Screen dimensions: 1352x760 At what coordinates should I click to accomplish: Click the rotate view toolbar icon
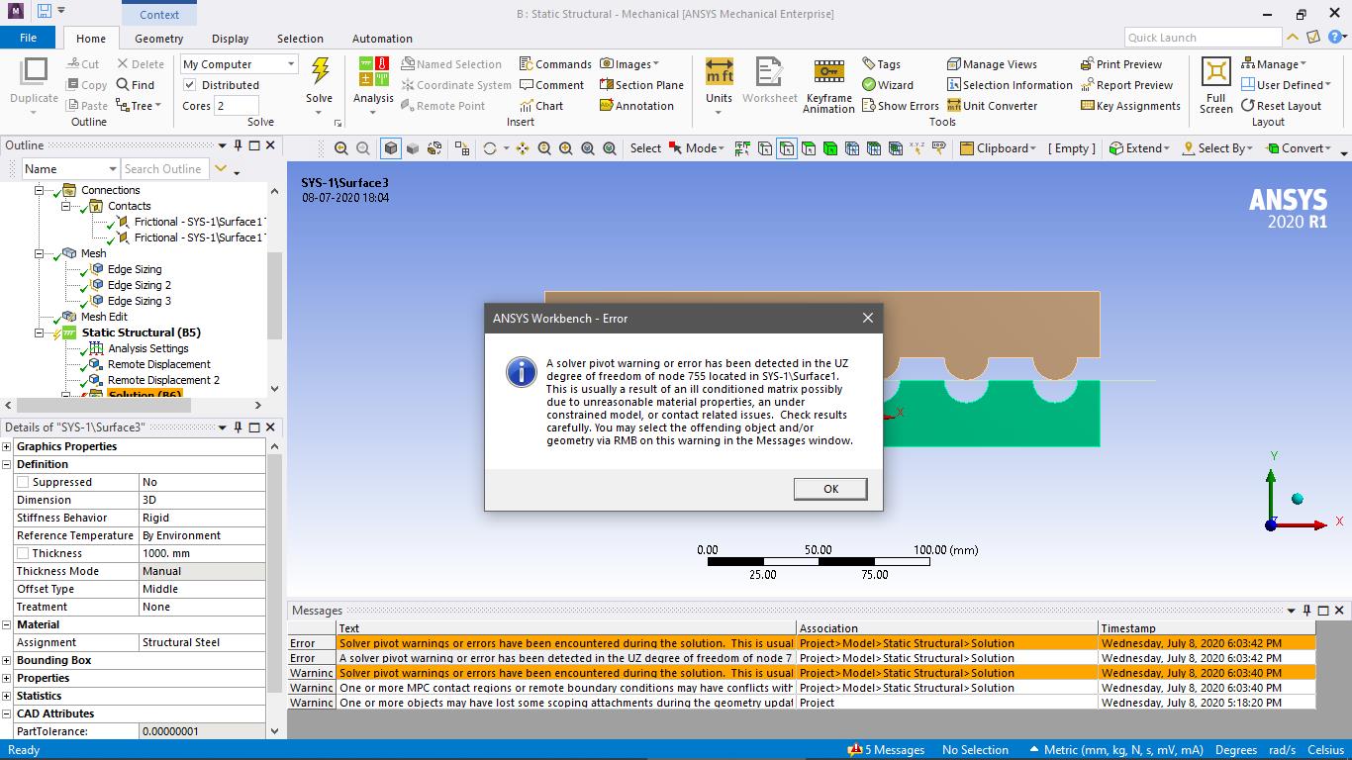pos(489,148)
